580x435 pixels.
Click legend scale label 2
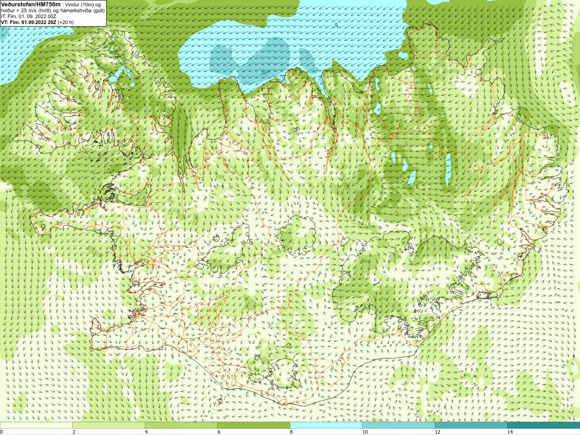(x=73, y=432)
